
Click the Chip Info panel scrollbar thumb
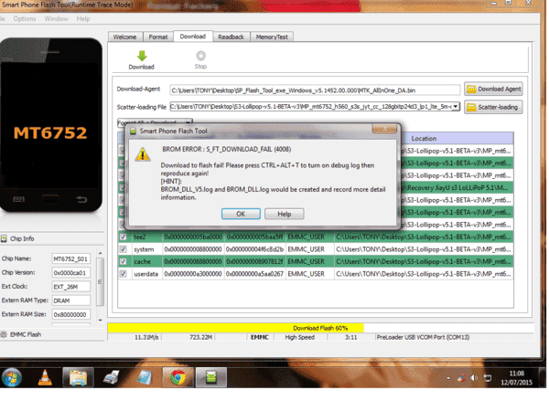click(100, 281)
